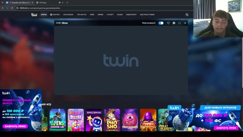
Task: Open a new browser tab
Action: 67,3
